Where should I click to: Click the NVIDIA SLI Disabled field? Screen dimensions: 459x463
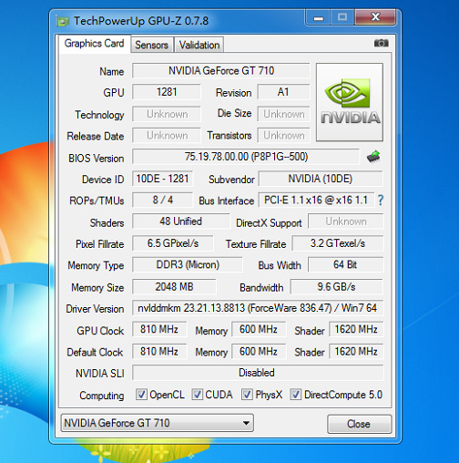258,373
